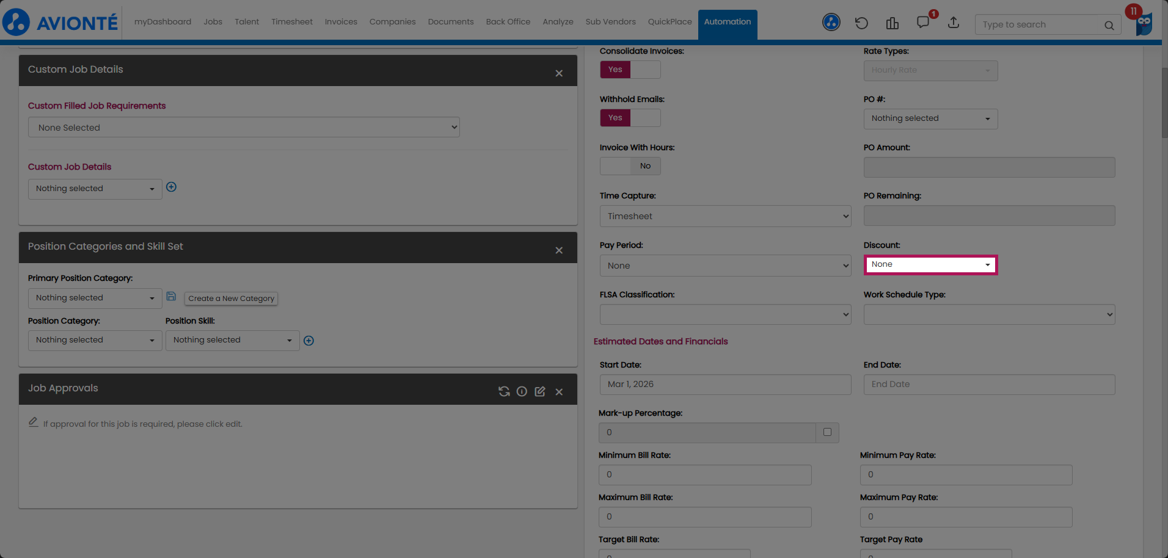Screen dimensions: 1168x558
Task: Open Primary Position Category dropdown
Action: [x=95, y=298]
